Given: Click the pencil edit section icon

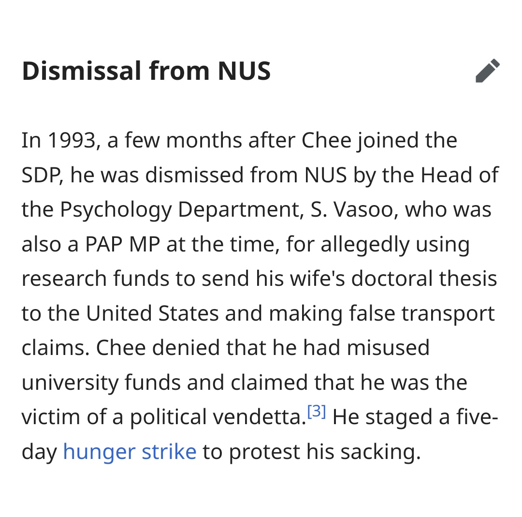Looking at the screenshot, I should pos(487,71).
